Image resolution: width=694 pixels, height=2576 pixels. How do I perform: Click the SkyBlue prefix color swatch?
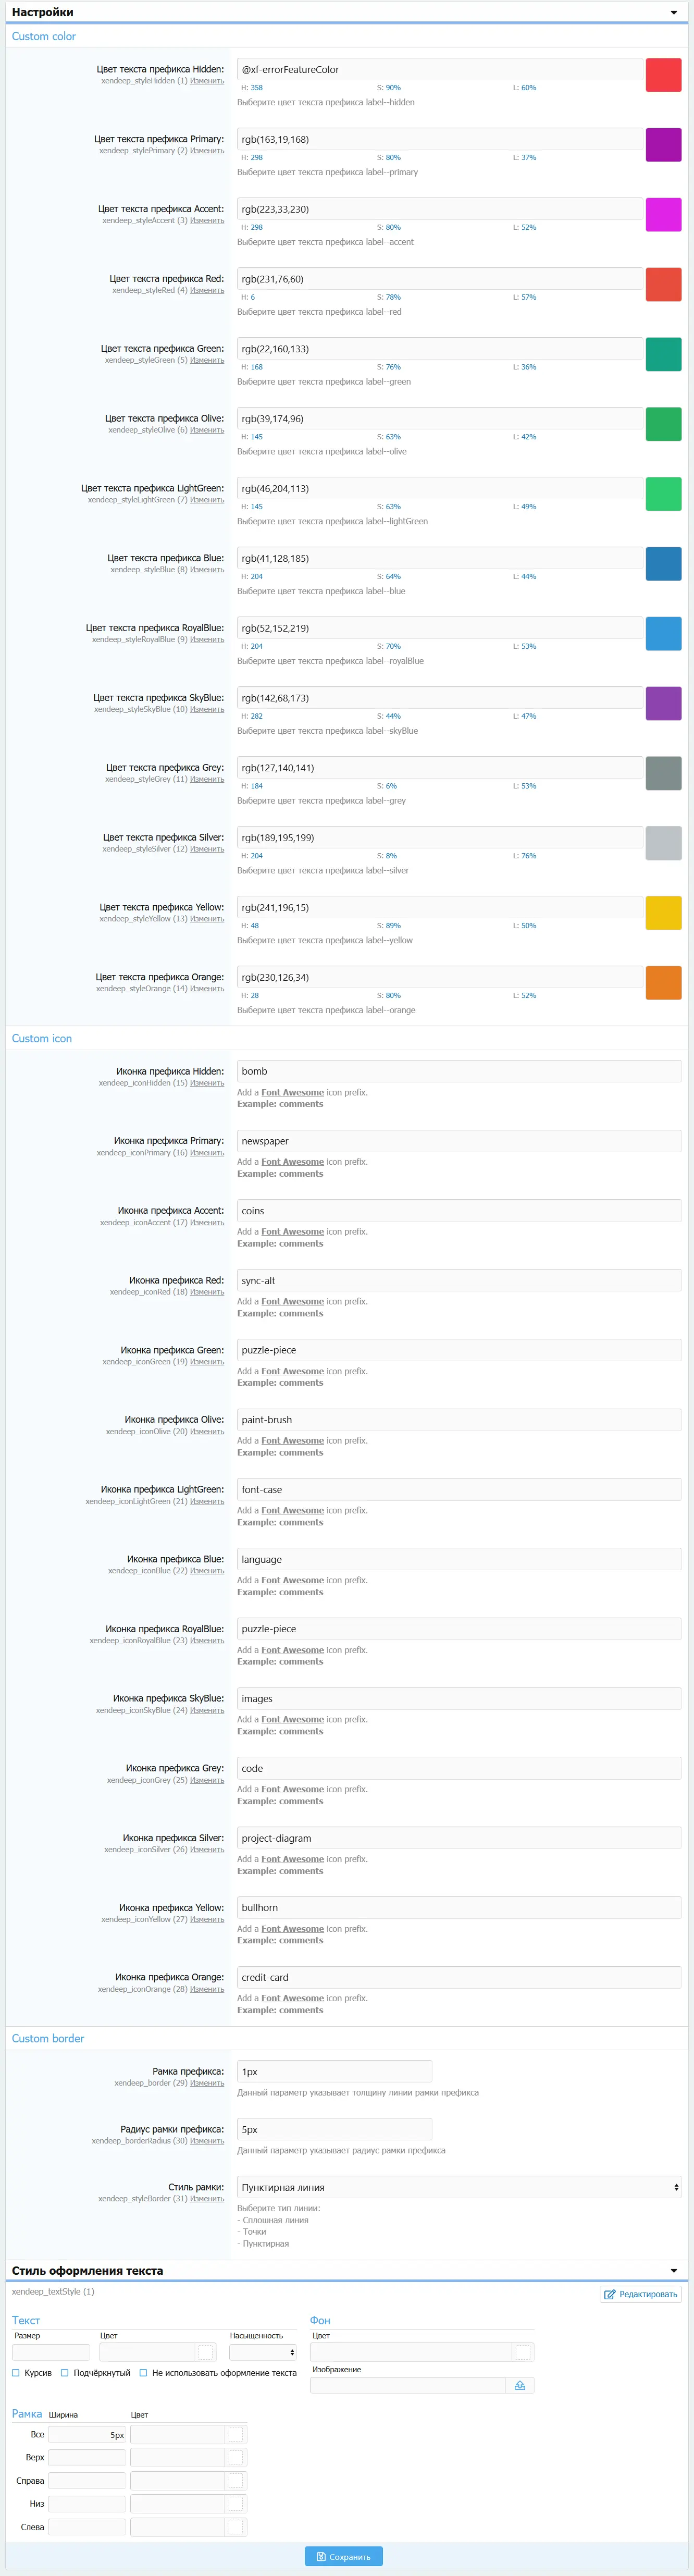(663, 703)
